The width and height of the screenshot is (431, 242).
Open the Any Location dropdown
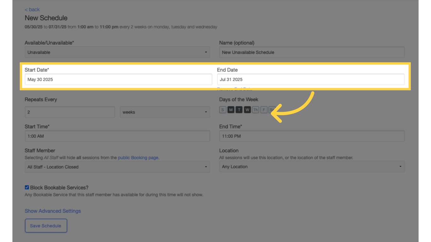click(312, 166)
